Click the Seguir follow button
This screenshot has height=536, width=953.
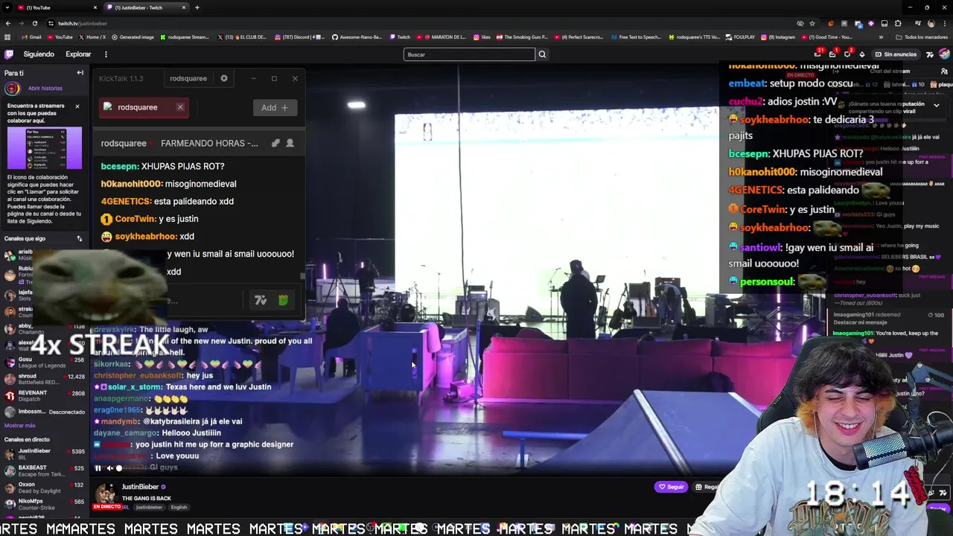click(x=671, y=487)
